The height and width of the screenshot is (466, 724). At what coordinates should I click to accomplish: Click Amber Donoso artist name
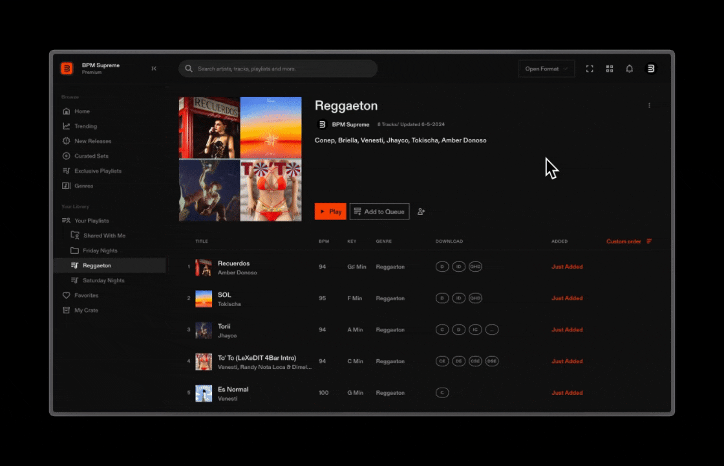click(x=237, y=272)
